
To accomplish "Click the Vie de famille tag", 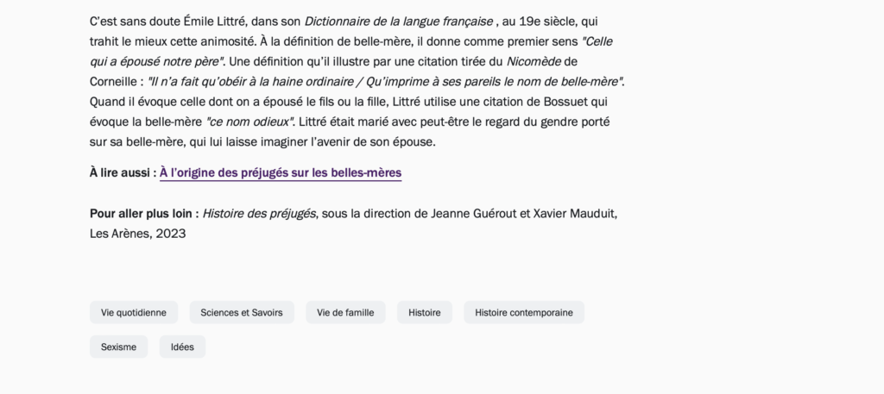I will click(345, 312).
